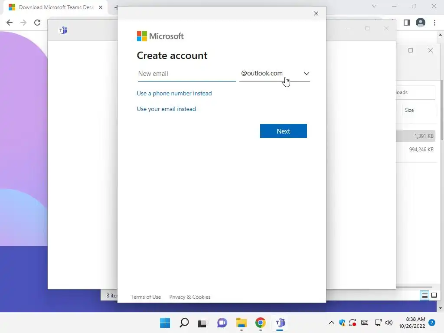444x333 pixels.
Task: Click Size column header in File Explorer
Action: coord(409,110)
